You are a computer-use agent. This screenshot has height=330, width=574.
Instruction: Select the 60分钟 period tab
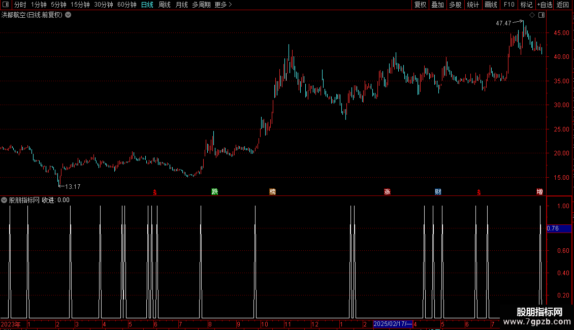[x=127, y=5]
